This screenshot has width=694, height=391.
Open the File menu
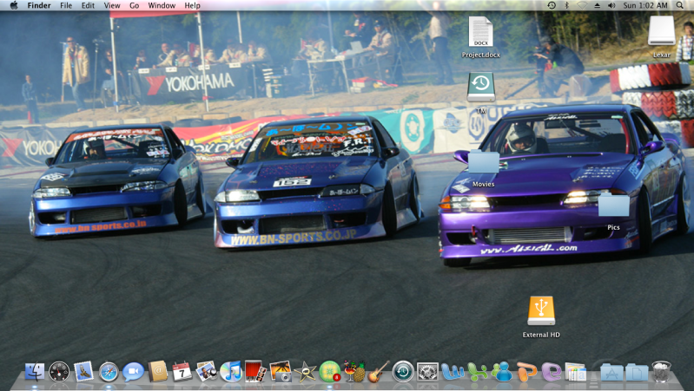click(x=66, y=5)
